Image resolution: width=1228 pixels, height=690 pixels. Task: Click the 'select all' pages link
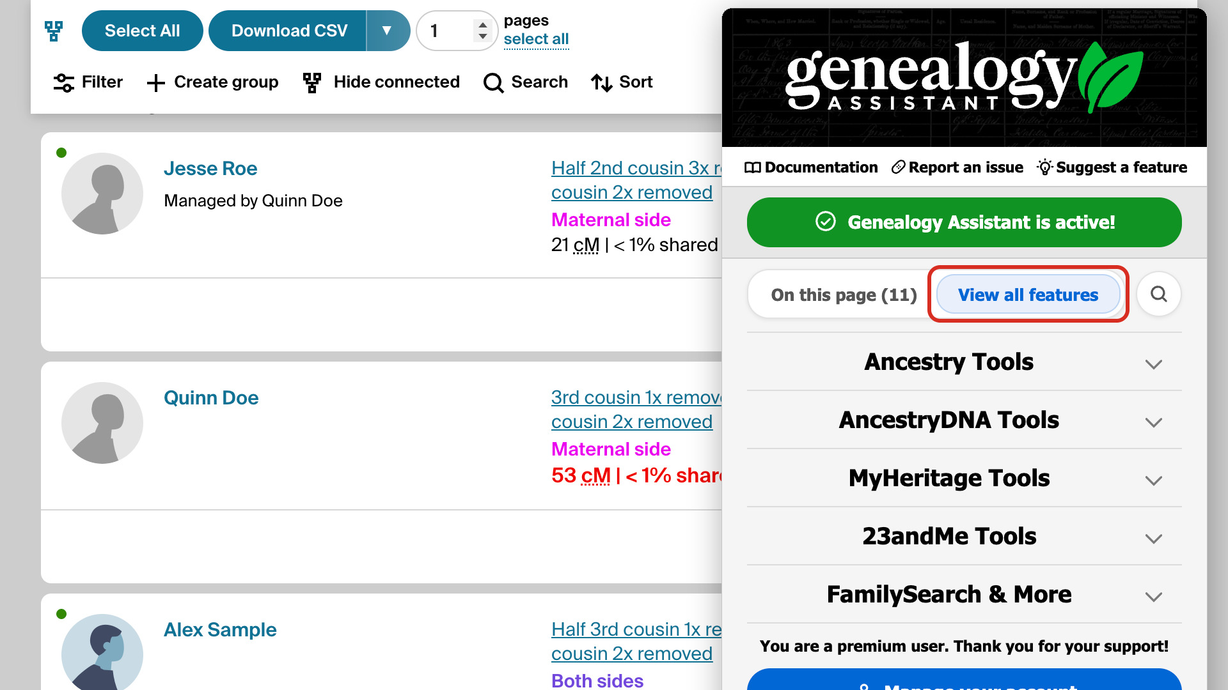pos(536,39)
